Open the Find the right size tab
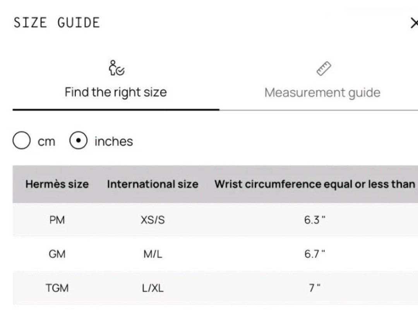Image resolution: width=418 pixels, height=328 pixels. (116, 92)
